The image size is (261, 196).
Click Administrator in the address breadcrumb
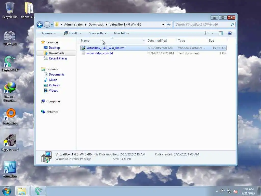tap(73, 24)
